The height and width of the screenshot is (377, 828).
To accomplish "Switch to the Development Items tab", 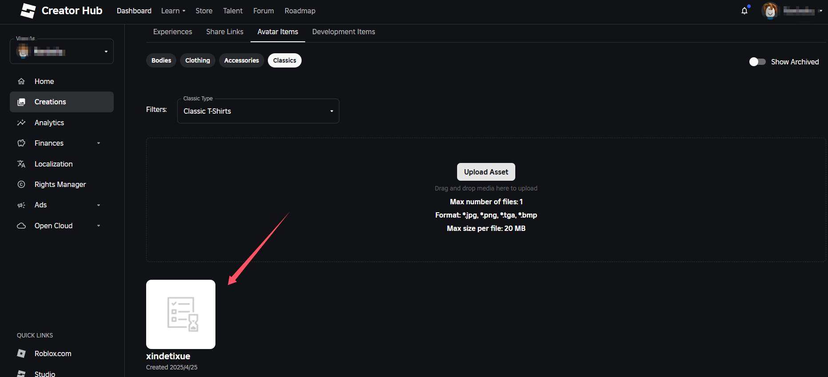I will click(x=343, y=32).
